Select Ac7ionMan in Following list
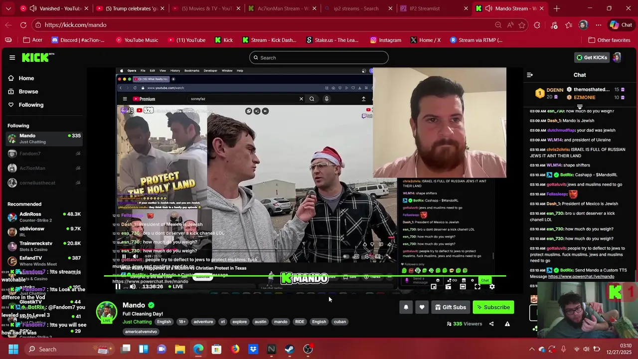Viewport: 638px width, 359px height. click(x=44, y=168)
